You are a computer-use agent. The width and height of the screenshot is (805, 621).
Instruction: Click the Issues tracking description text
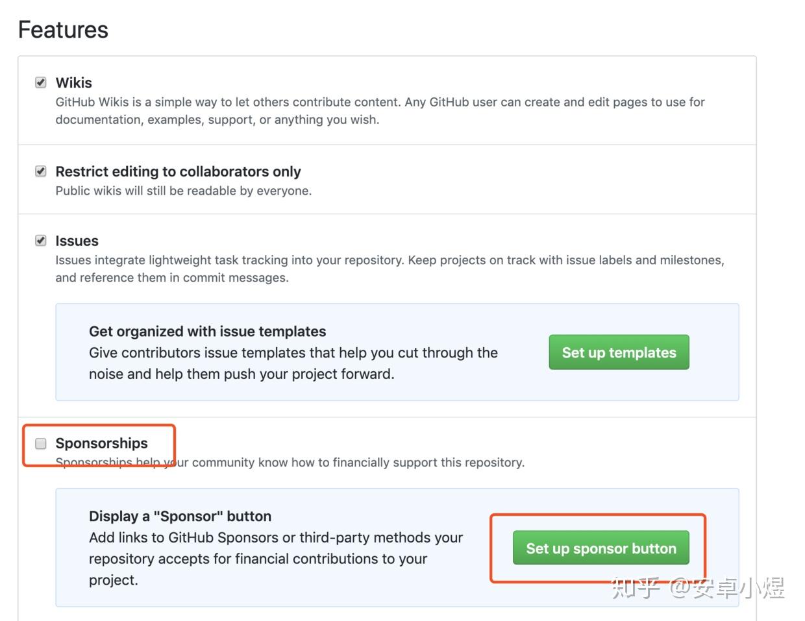tap(390, 268)
